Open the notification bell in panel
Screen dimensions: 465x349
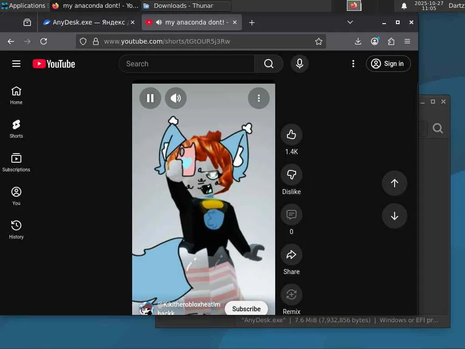tap(404, 5)
